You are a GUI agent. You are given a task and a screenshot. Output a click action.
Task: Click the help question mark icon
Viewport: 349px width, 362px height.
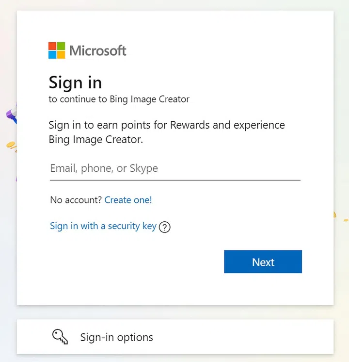(165, 227)
